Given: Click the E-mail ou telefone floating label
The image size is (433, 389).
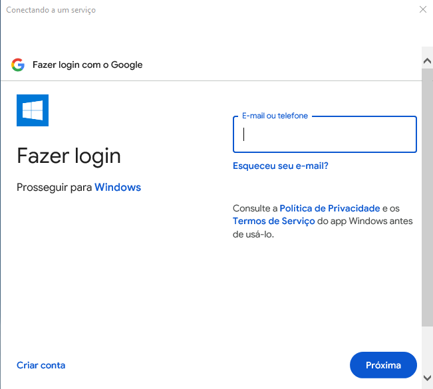Looking at the screenshot, I should point(275,116).
